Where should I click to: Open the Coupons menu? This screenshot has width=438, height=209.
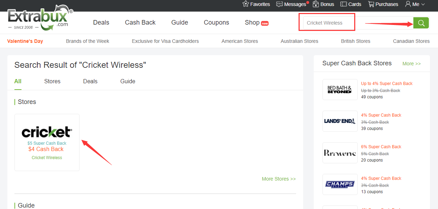(216, 22)
